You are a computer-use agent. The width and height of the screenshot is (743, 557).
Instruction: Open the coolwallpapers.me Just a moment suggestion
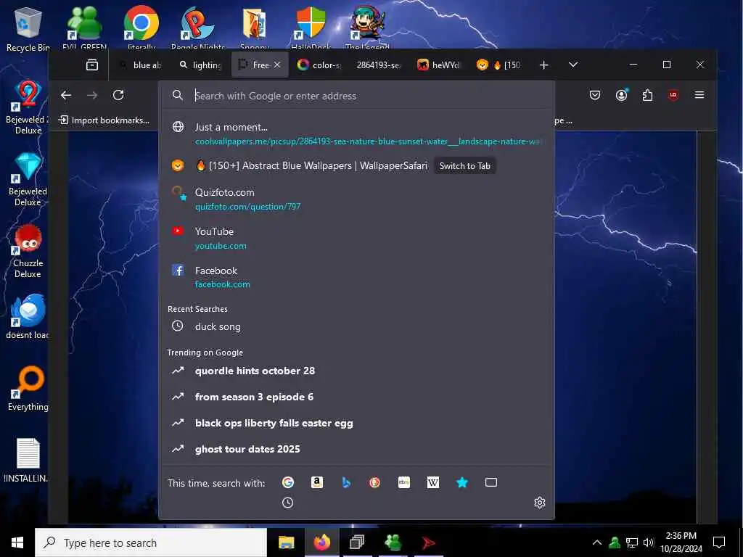(356, 134)
